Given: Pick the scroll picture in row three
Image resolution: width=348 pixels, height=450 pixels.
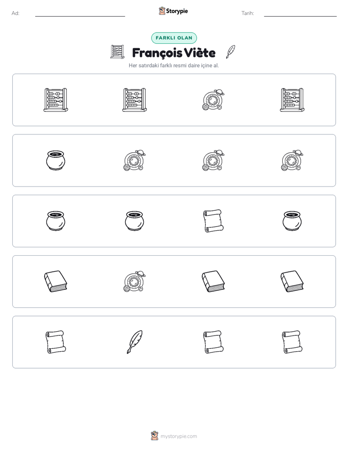Looking at the screenshot, I should tap(213, 221).
